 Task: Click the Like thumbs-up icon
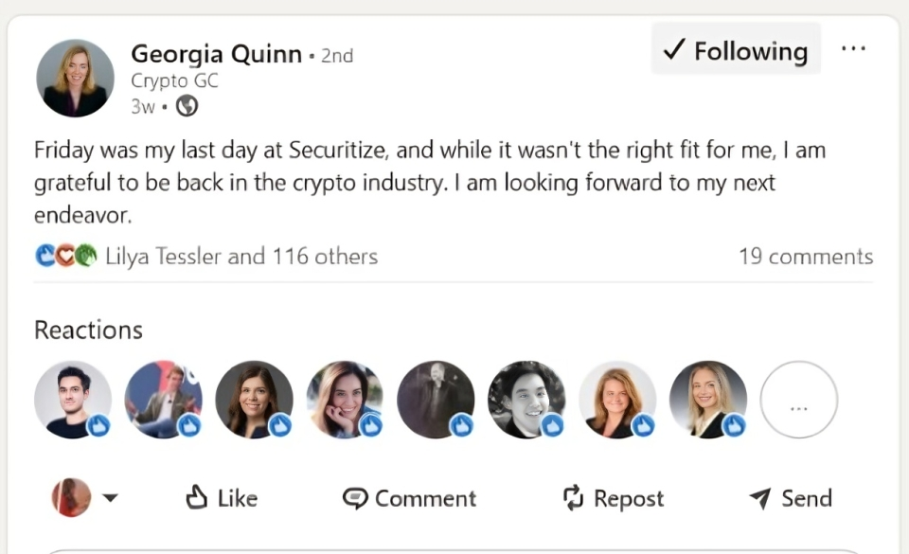(197, 498)
